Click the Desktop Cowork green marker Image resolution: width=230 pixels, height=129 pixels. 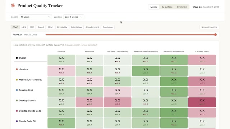click(17, 100)
